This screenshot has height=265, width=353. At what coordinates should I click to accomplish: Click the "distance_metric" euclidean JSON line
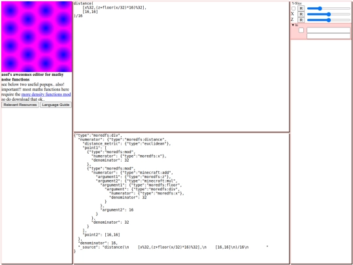127,144
